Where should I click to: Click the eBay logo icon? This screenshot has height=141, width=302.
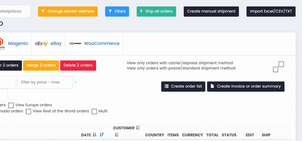(x=42, y=44)
